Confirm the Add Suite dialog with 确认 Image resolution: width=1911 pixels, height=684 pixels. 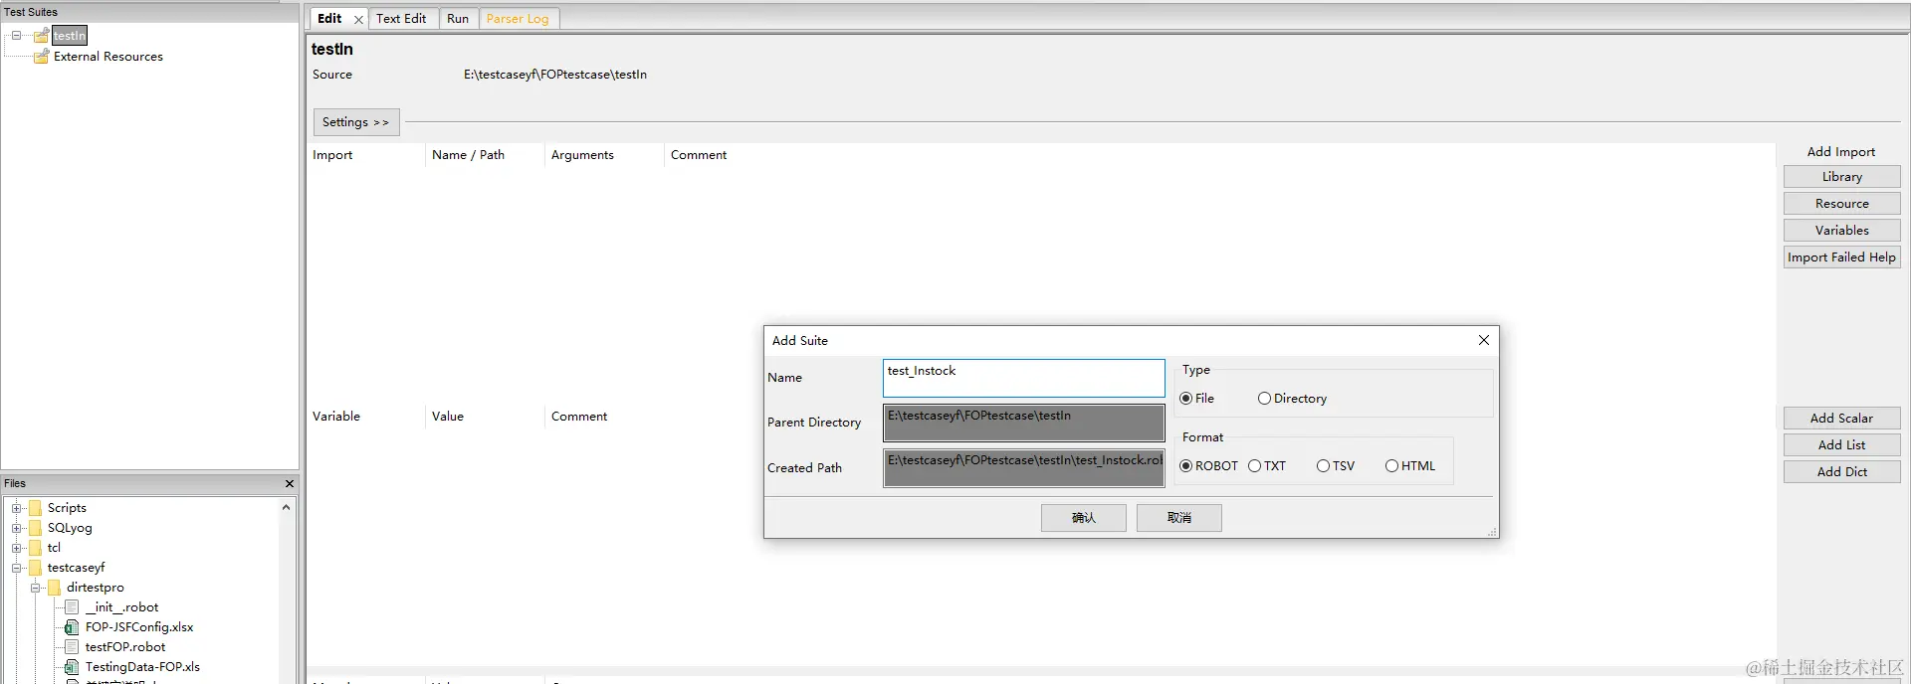[x=1084, y=518]
